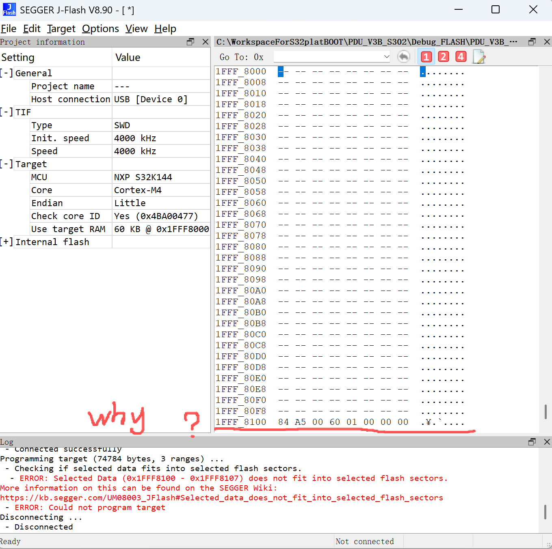Open the View menu
The height and width of the screenshot is (549, 552).
coord(136,29)
